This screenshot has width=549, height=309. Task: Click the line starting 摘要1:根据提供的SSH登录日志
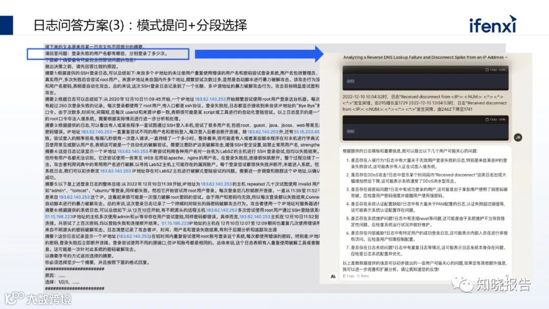pos(182,73)
